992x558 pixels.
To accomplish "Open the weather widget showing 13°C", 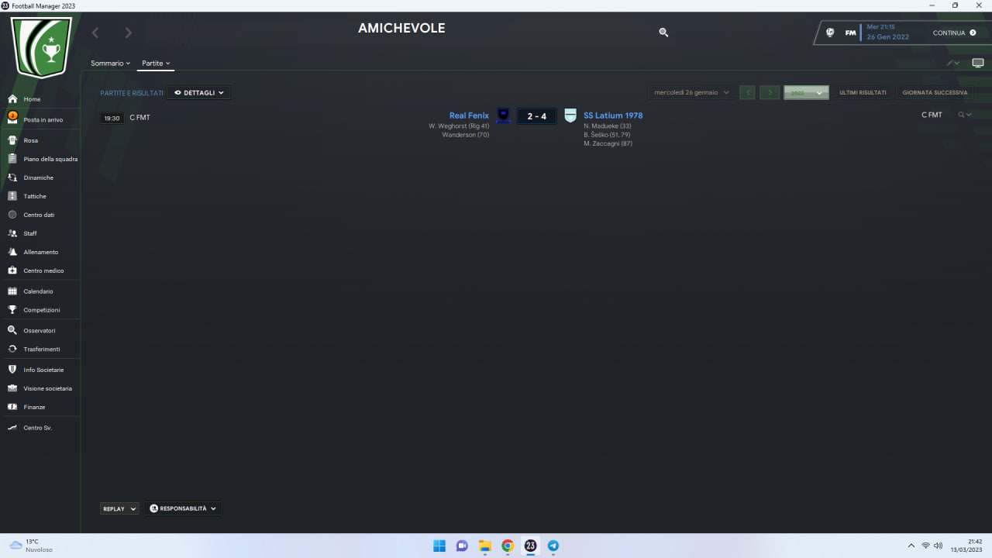I will [31, 546].
